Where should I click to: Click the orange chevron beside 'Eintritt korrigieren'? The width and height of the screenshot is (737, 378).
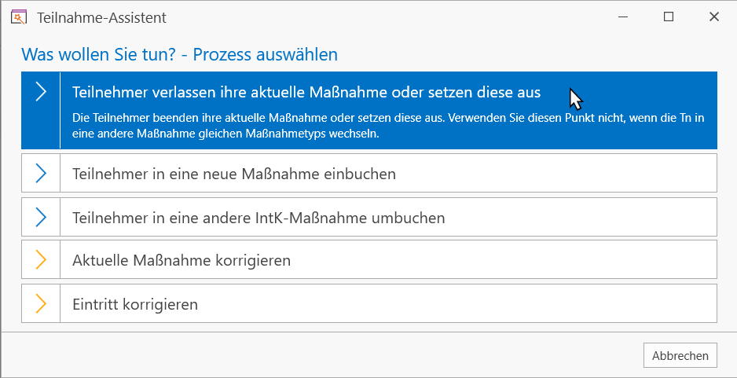pyautogui.click(x=41, y=303)
